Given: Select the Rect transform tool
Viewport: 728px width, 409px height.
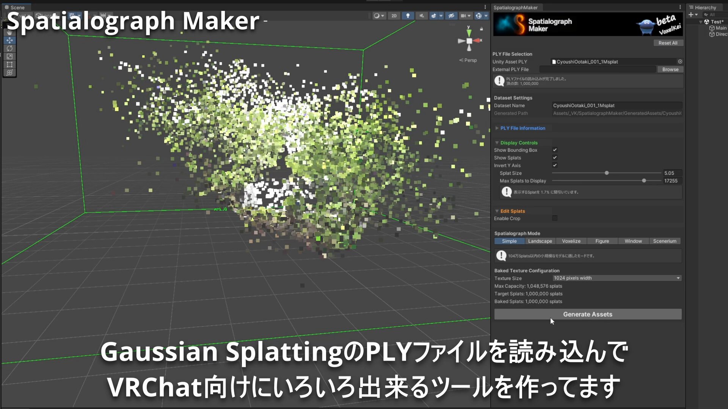Looking at the screenshot, I should (x=9, y=64).
